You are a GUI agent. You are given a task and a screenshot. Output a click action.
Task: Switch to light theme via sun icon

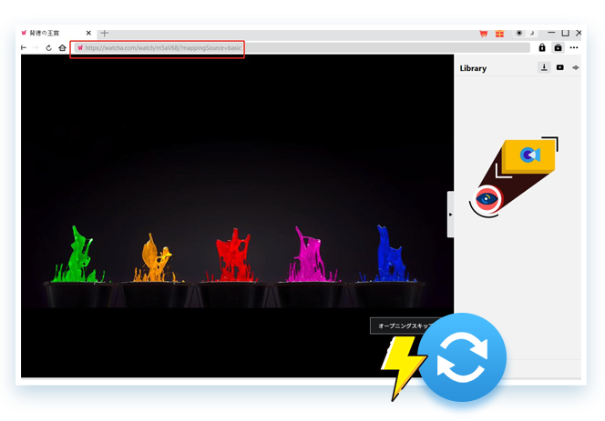coord(519,33)
